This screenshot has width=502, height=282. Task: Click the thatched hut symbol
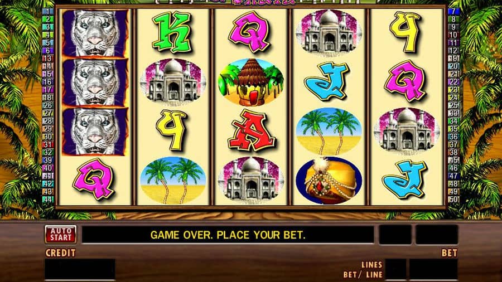251,82
